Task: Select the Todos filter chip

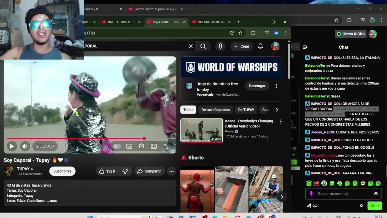Action: 188,110
